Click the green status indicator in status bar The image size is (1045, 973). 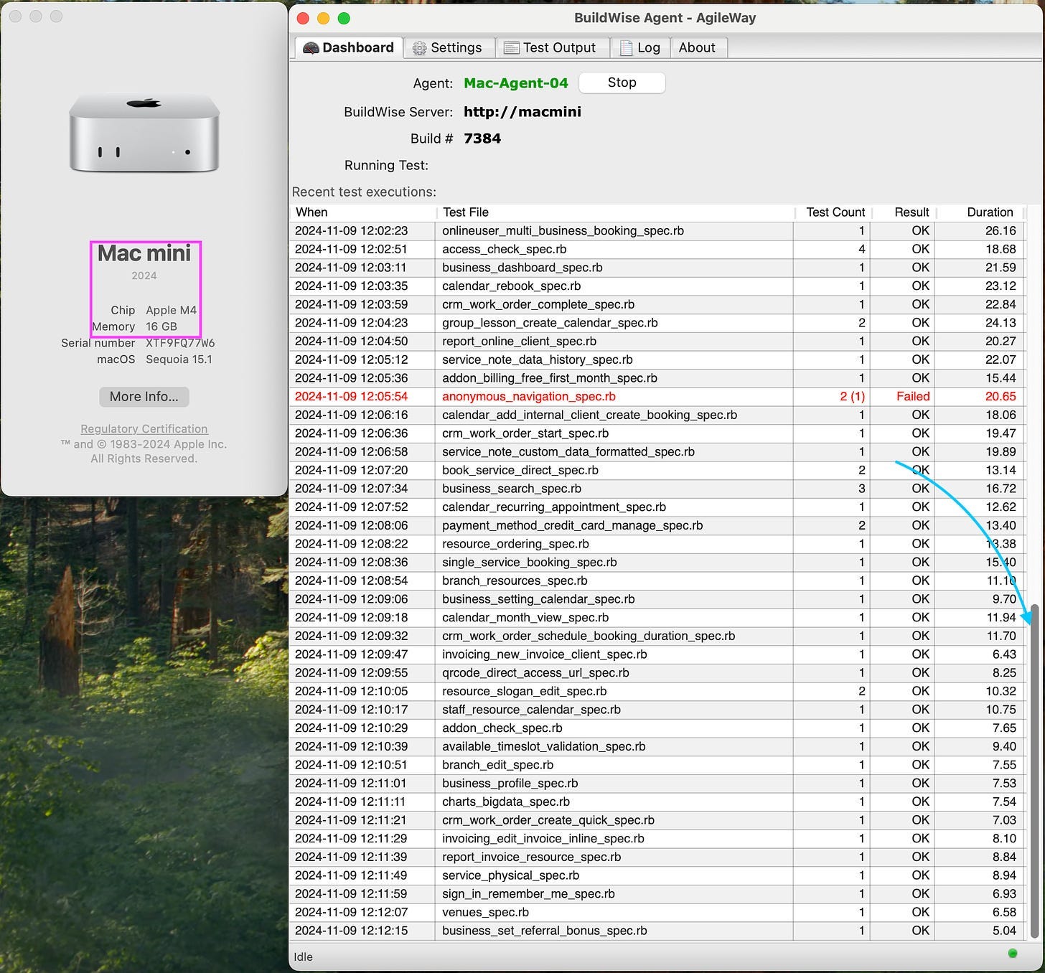coord(1013,954)
